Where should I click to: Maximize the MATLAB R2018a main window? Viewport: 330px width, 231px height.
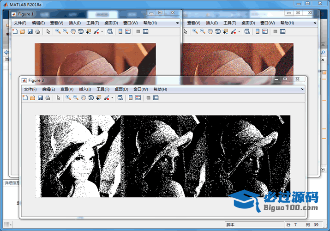(x=308, y=3)
